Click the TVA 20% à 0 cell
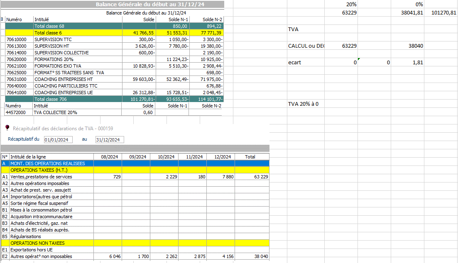Viewport: 458px width, 263px height. tap(306, 104)
